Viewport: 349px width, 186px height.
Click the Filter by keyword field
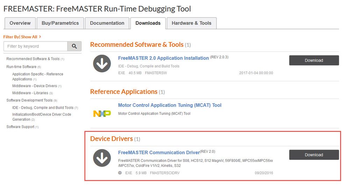tap(35, 46)
